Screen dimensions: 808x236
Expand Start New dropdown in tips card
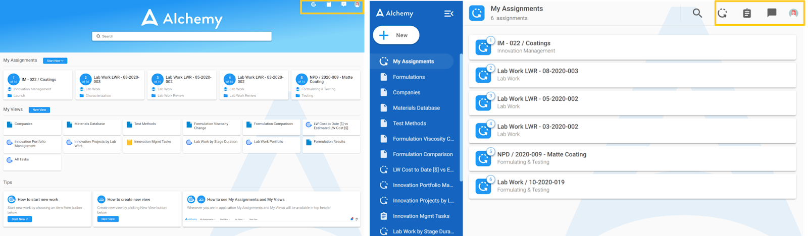pos(20,219)
